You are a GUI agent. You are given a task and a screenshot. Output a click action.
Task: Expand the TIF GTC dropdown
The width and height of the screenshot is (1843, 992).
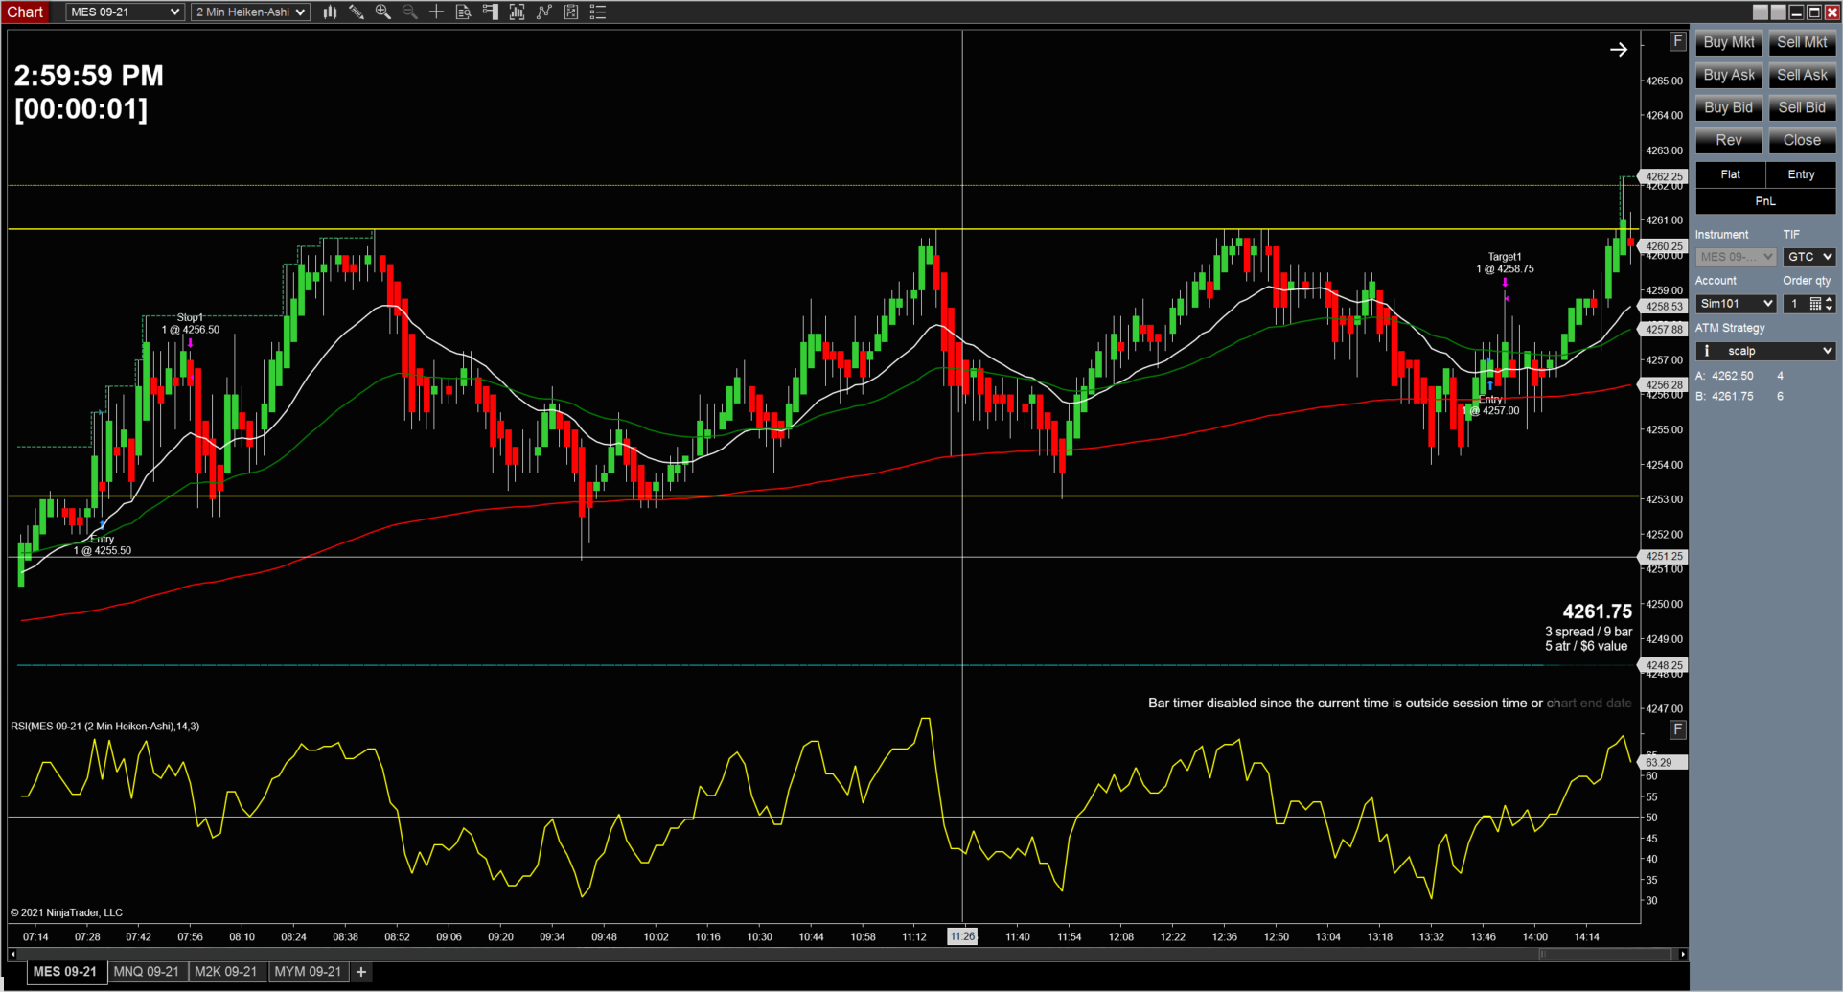tap(1808, 257)
